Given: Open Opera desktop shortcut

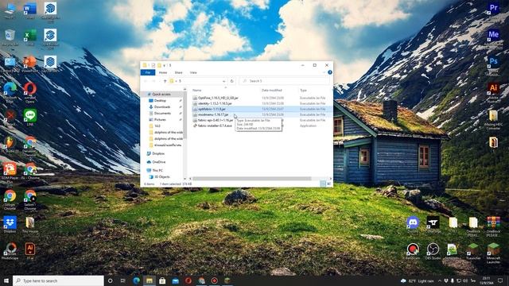Looking at the screenshot, I should click(x=30, y=92).
